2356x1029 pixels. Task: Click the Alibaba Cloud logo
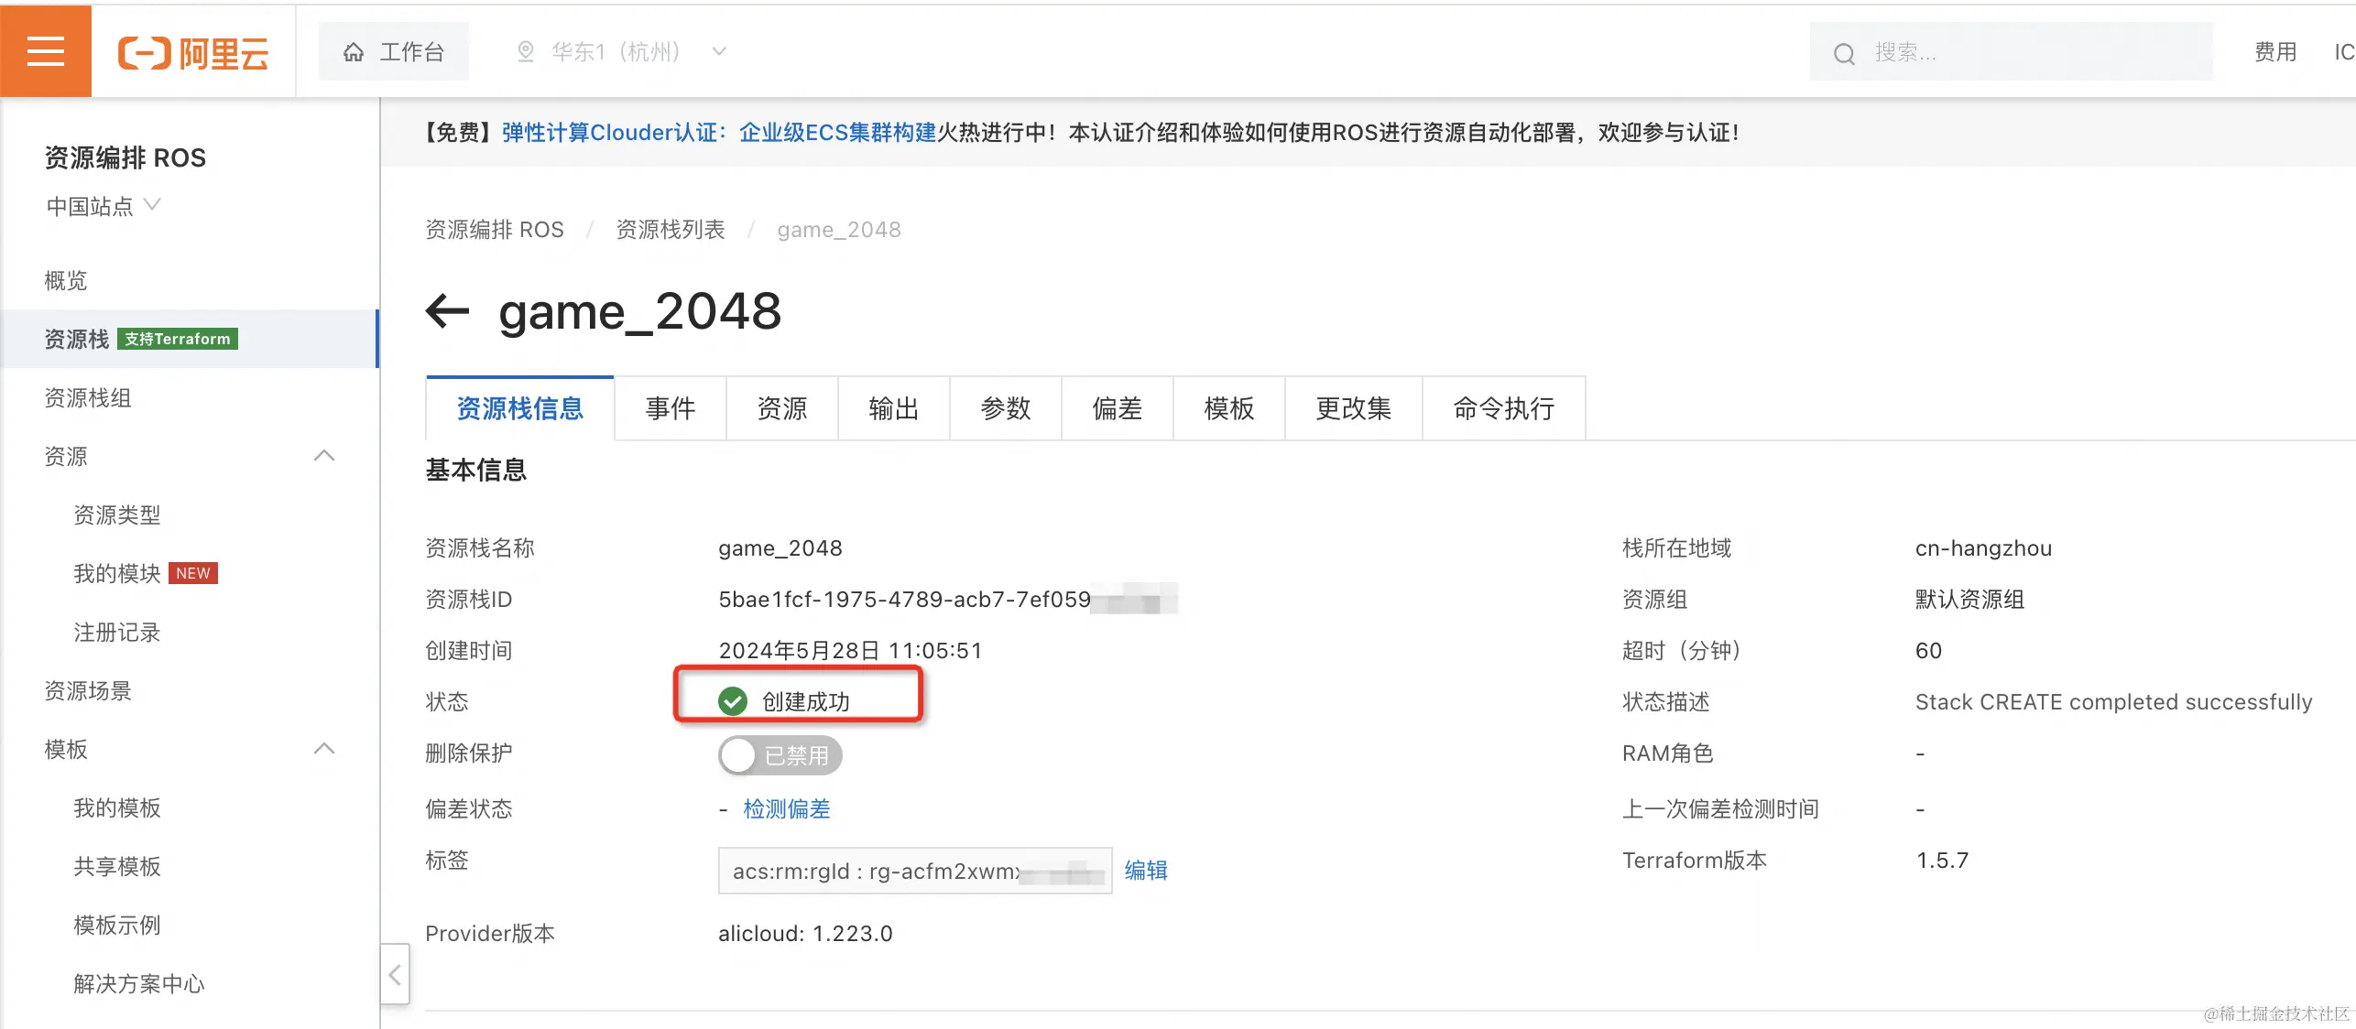(x=193, y=53)
